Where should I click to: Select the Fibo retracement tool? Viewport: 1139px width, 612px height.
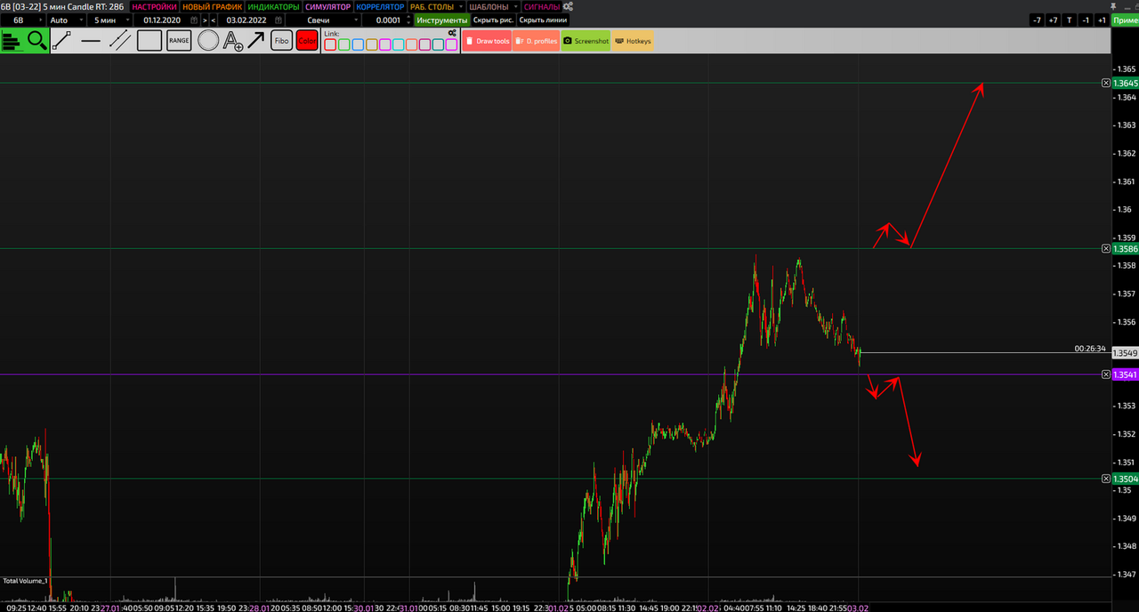pyautogui.click(x=281, y=40)
